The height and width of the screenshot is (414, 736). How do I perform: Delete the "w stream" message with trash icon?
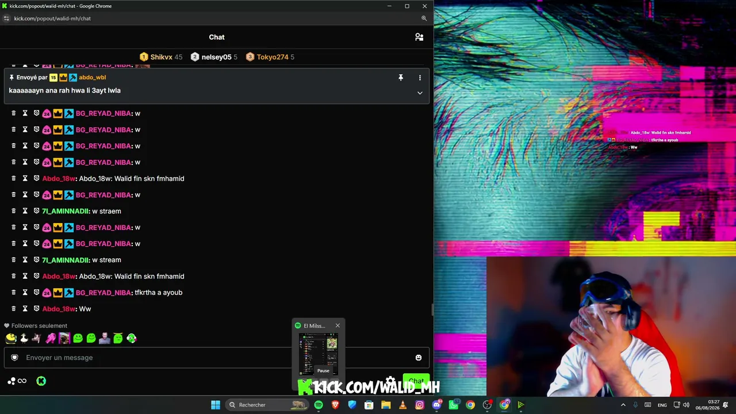(x=14, y=260)
